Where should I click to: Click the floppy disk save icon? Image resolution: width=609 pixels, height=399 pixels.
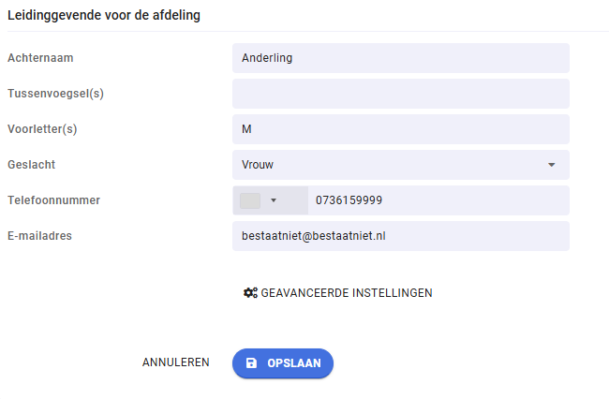(x=251, y=363)
